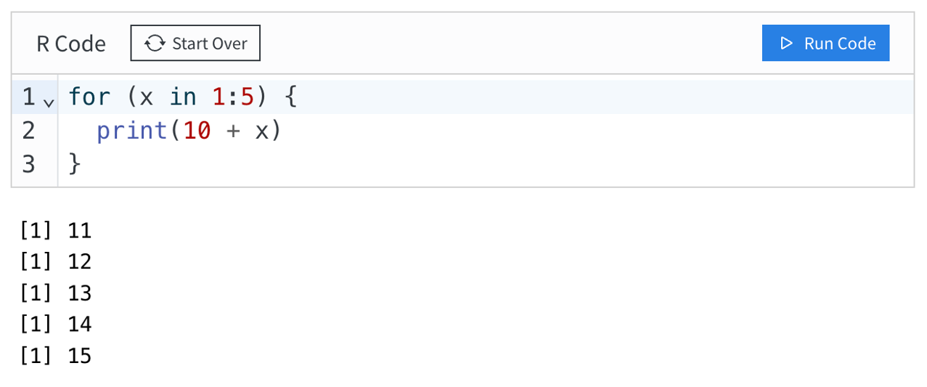Collapse the for loop fold arrow

click(x=49, y=102)
